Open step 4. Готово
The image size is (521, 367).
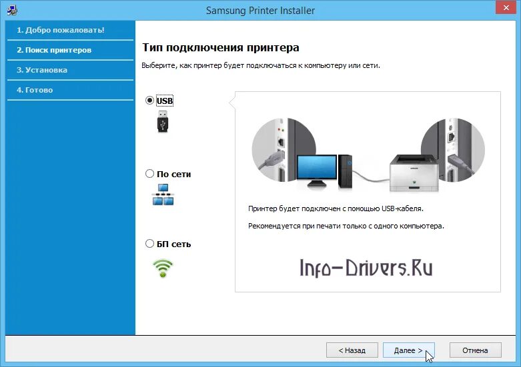pos(71,90)
